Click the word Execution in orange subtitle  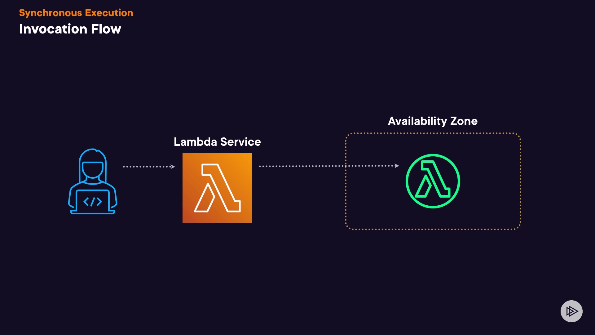pos(109,13)
